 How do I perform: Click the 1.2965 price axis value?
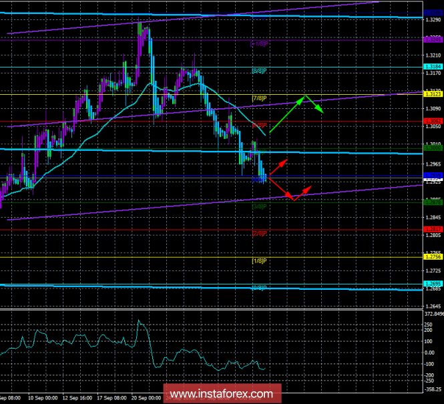tap(433, 164)
